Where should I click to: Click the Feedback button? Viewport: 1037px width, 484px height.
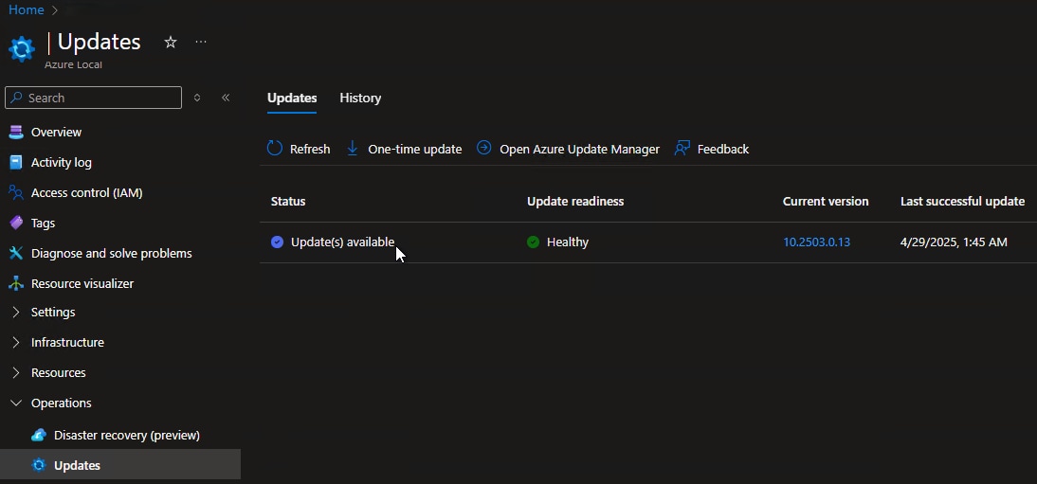point(723,150)
